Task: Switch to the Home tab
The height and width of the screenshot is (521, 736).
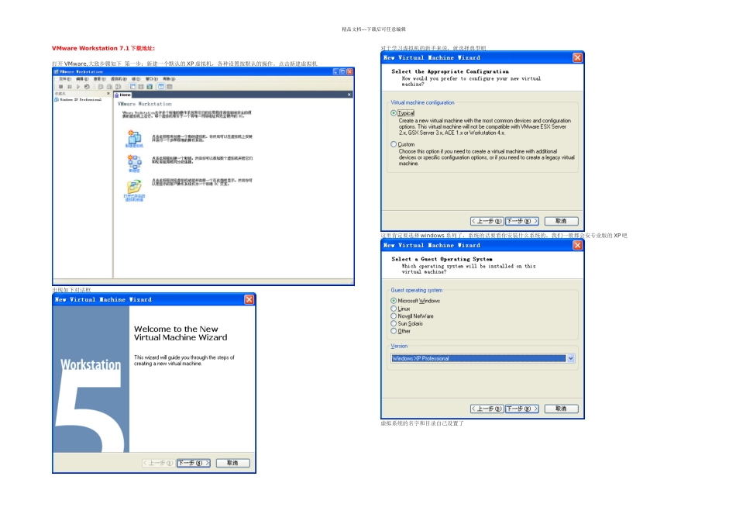Action: 123,95
